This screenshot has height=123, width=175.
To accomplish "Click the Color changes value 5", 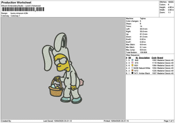I will point(140,21).
